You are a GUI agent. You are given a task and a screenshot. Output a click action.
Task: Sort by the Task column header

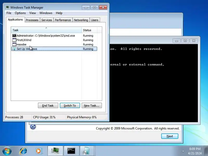point(46,30)
